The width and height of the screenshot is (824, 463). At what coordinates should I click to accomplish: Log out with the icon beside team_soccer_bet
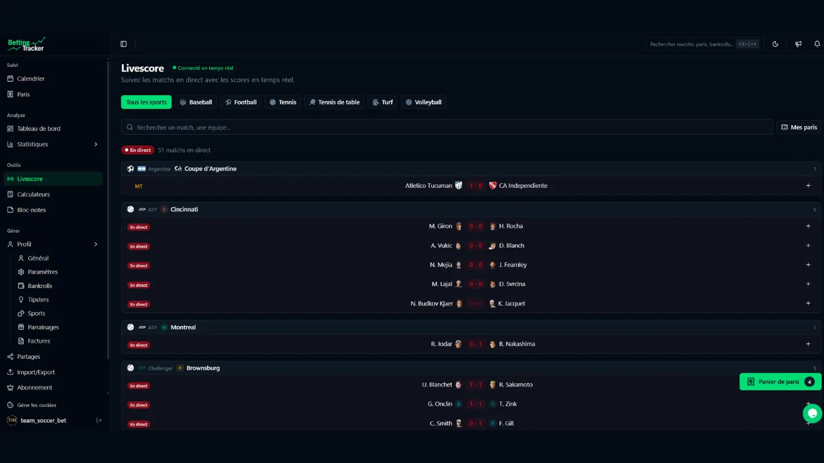99,421
